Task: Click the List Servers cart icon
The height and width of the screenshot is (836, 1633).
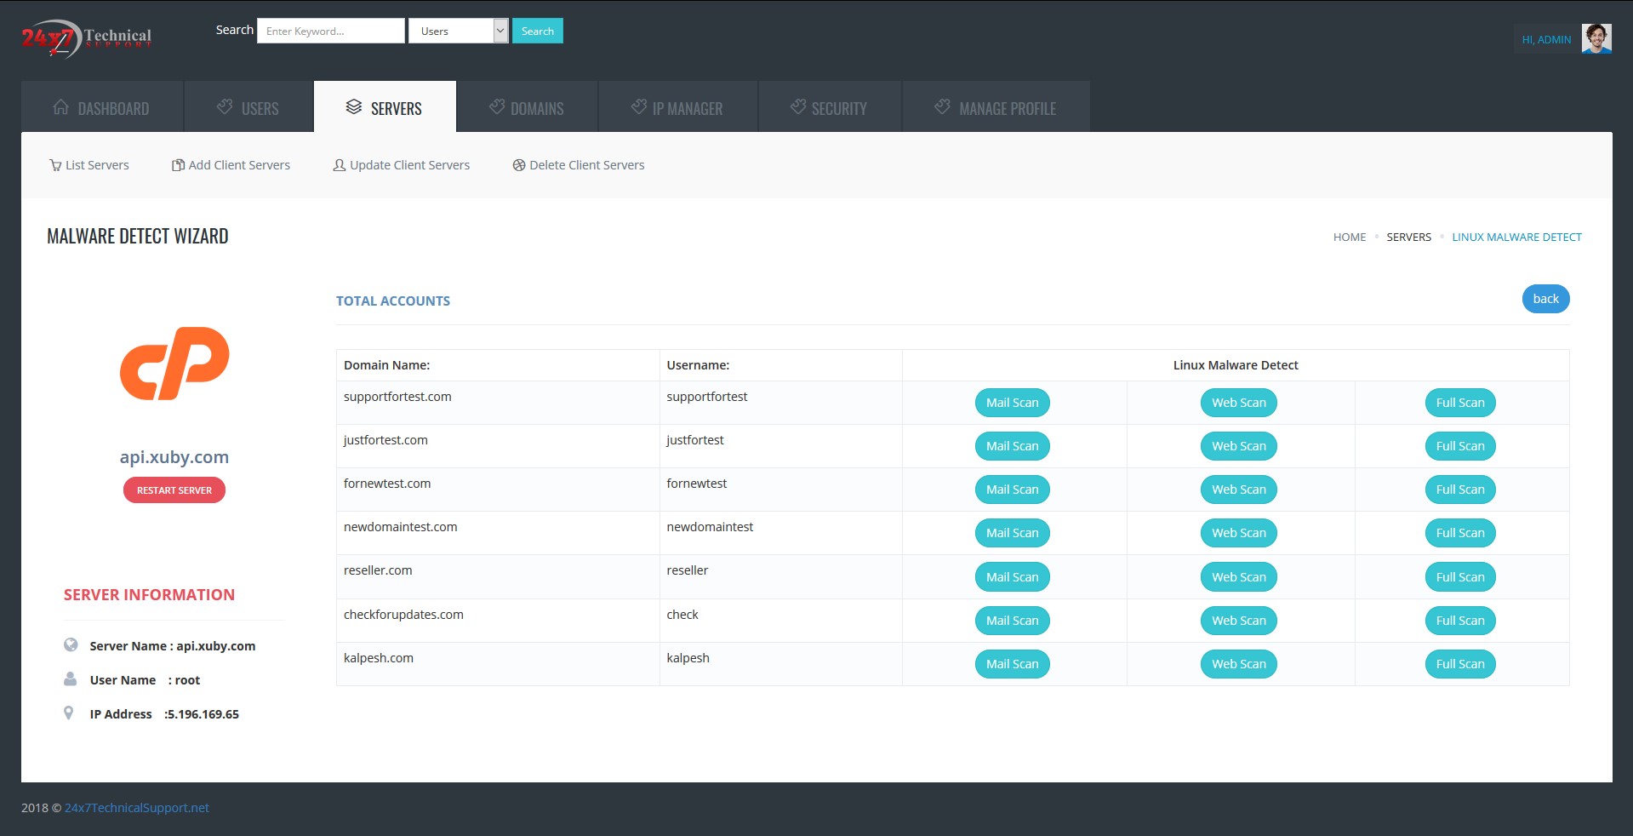Action: click(55, 165)
